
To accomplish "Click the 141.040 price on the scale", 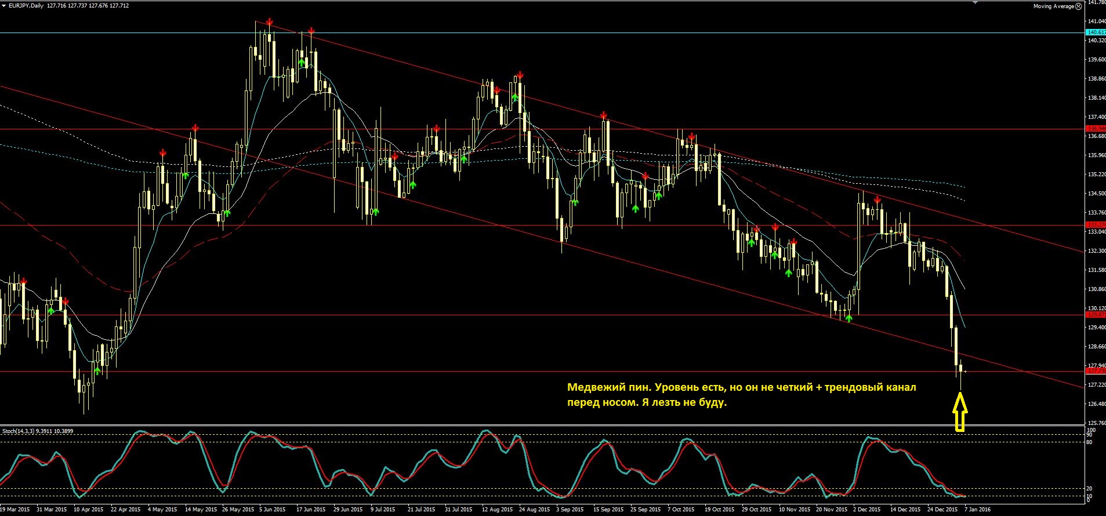I will pos(1096,21).
